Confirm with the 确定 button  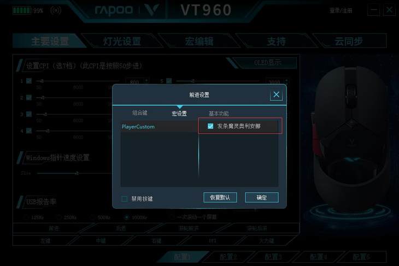[262, 198]
